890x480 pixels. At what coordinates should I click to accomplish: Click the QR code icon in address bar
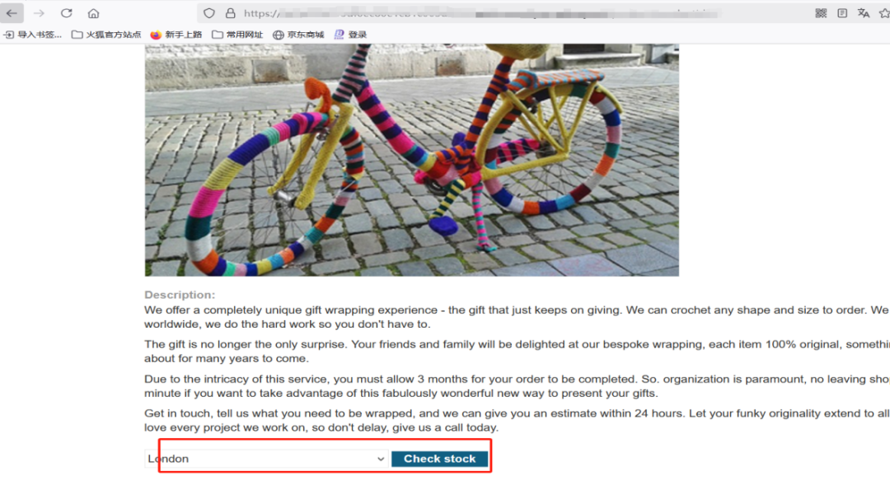[821, 13]
